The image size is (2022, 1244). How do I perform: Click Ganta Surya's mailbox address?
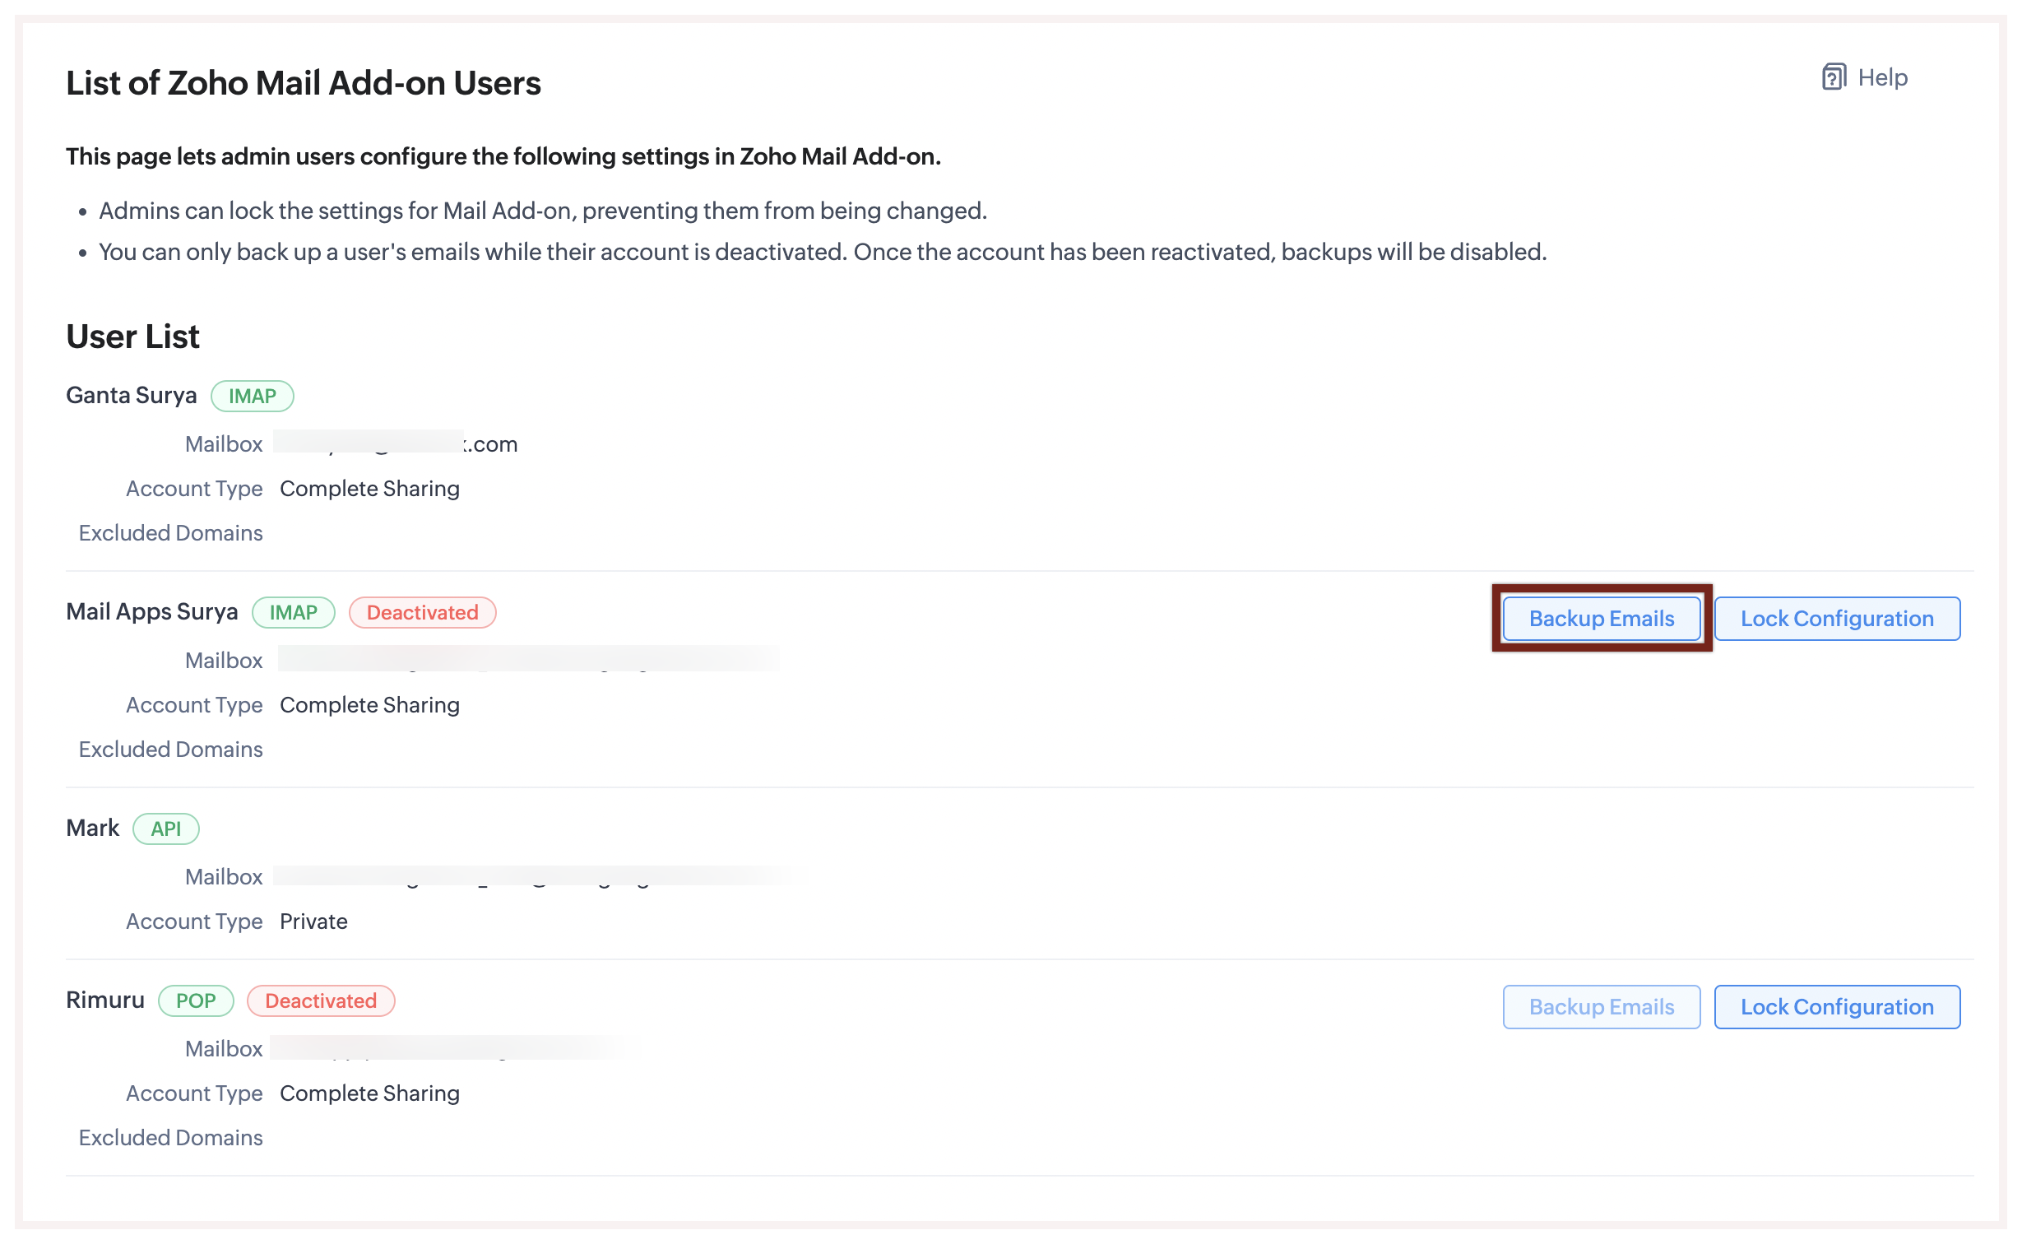pyautogui.click(x=395, y=443)
